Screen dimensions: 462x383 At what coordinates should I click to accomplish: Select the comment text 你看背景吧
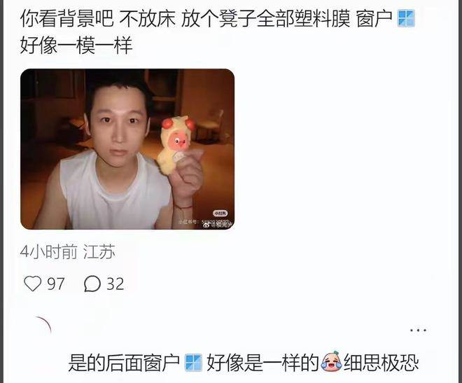(x=67, y=19)
